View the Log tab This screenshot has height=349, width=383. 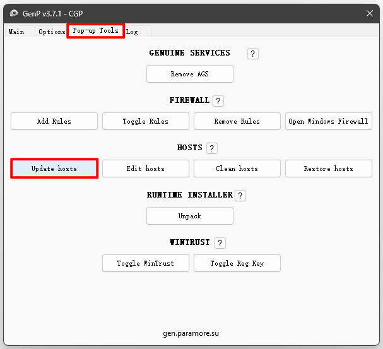click(132, 32)
